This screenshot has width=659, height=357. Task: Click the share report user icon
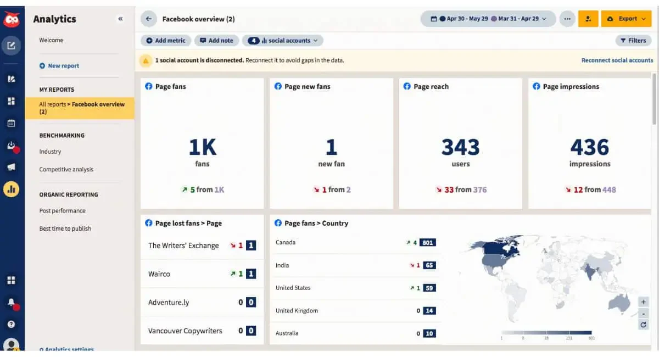point(588,19)
